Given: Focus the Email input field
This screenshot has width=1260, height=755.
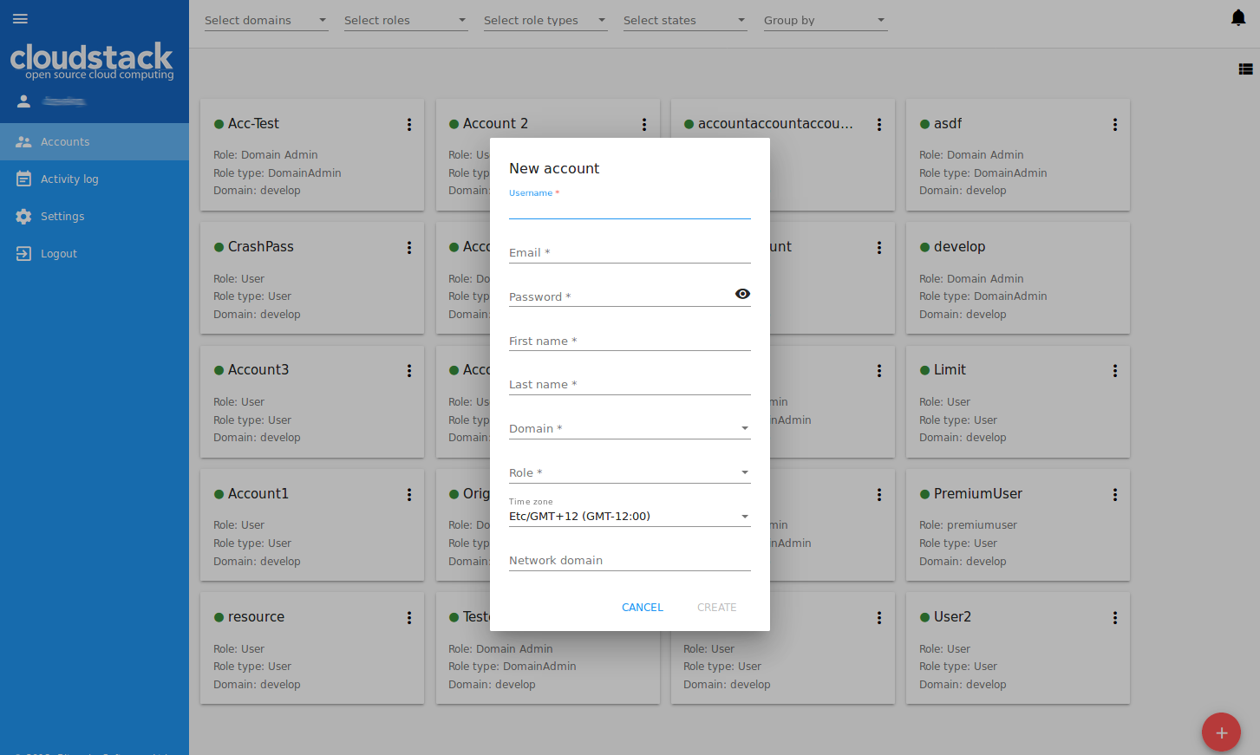Looking at the screenshot, I should tap(630, 253).
